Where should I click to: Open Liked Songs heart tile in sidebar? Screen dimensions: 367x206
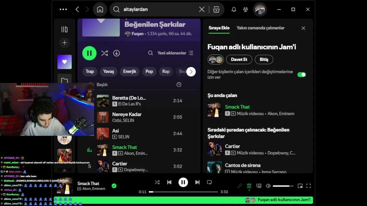[65, 62]
